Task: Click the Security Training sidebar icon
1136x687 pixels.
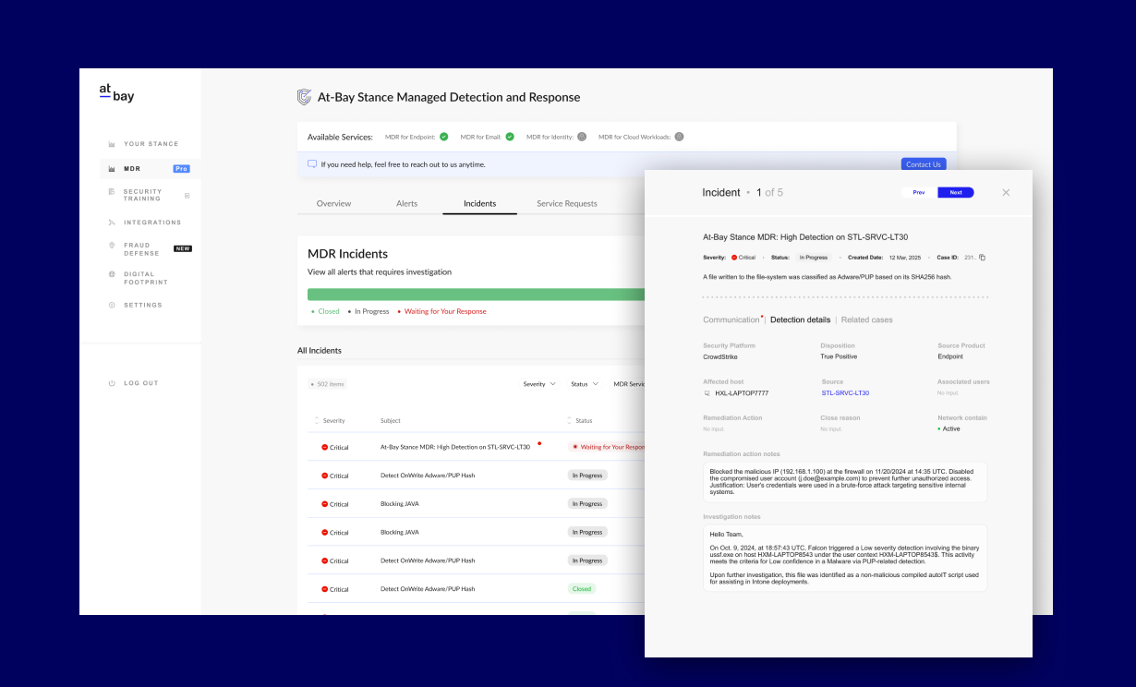Action: tap(112, 192)
